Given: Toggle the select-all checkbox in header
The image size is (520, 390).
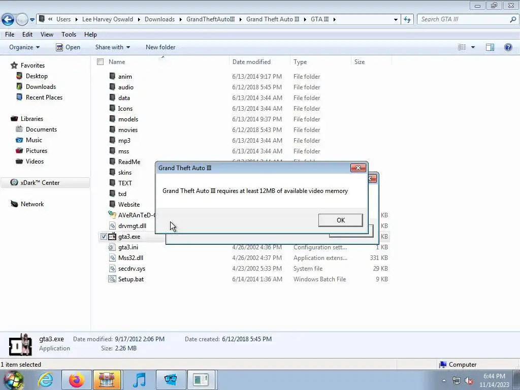Looking at the screenshot, I should pyautogui.click(x=100, y=61).
